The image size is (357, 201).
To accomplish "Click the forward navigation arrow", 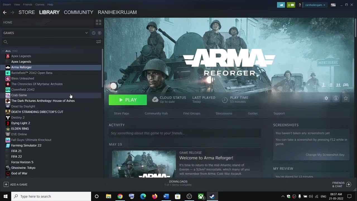I will click(12, 12).
